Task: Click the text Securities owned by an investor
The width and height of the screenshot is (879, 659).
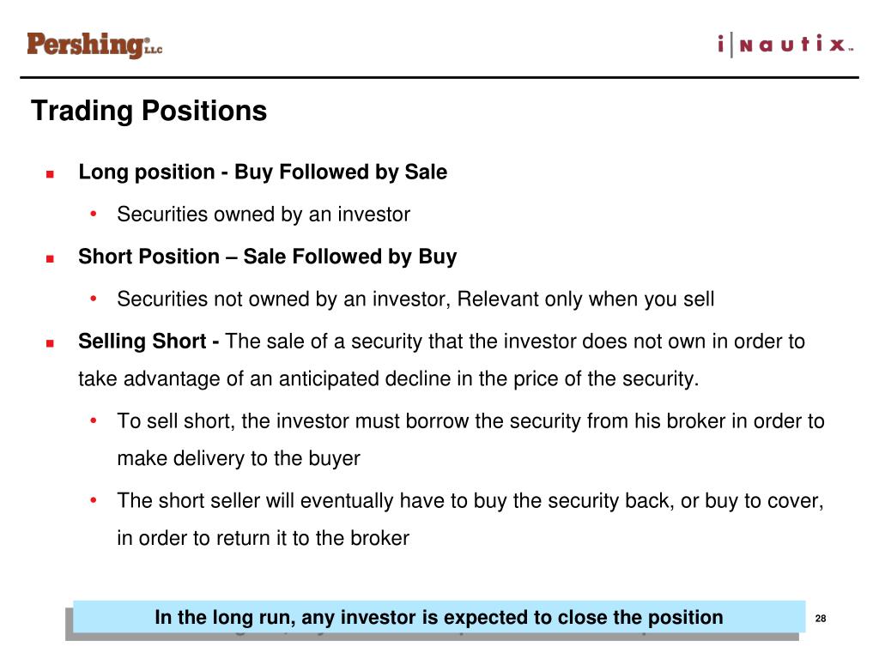Action: [264, 215]
